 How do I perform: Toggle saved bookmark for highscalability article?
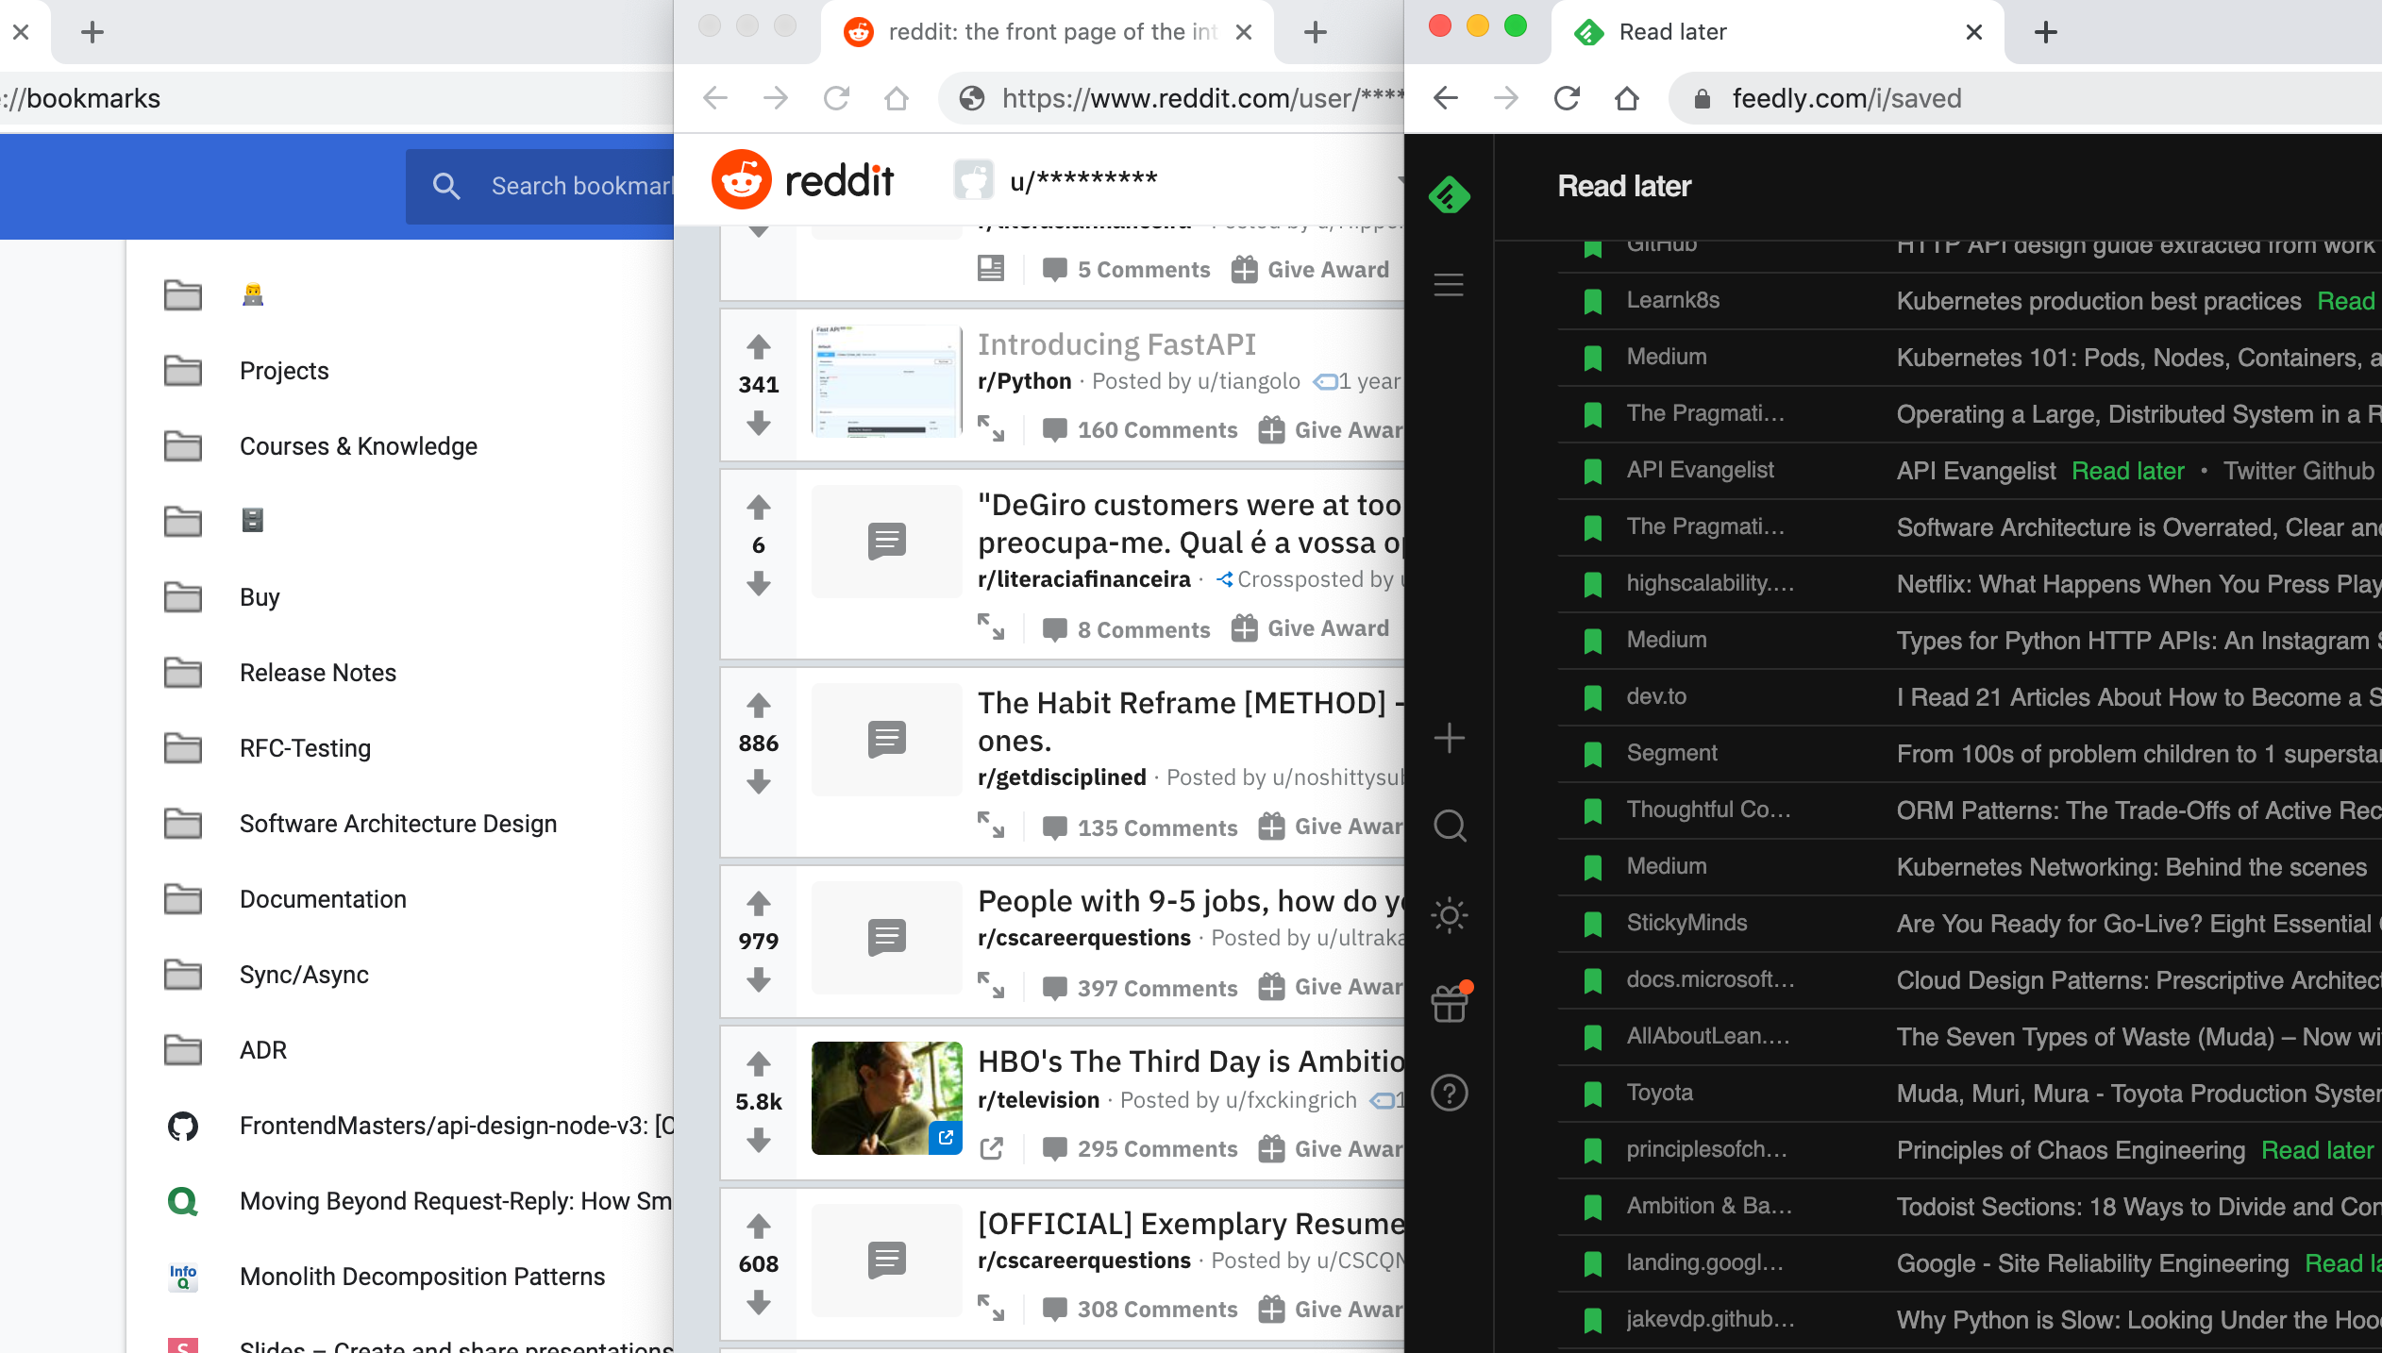(x=1593, y=584)
